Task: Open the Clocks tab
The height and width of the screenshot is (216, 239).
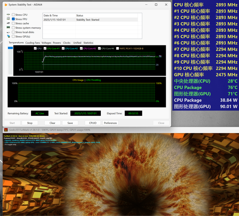Action: pos(66,43)
